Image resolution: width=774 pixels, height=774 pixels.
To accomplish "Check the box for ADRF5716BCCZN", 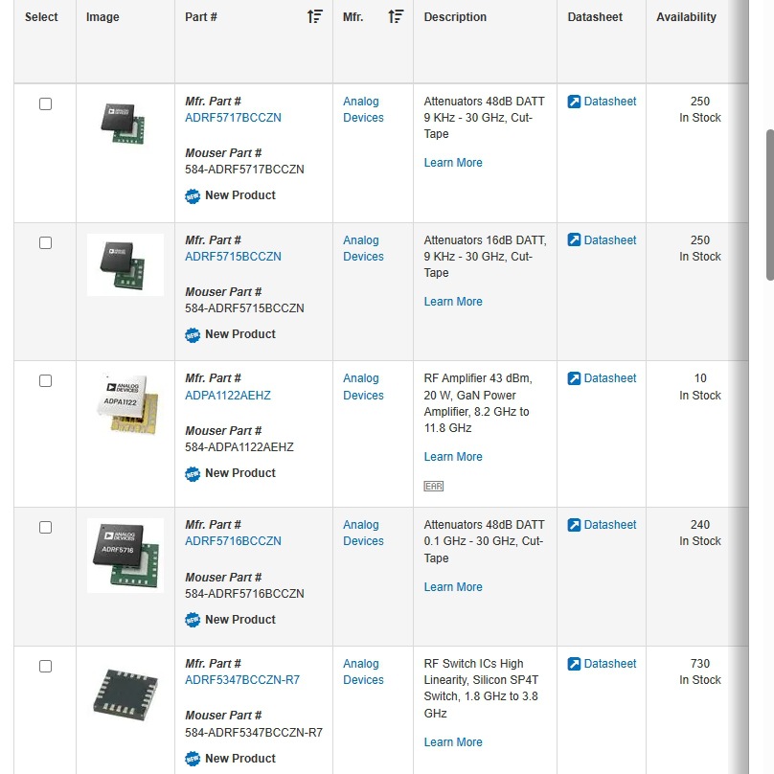I will click(45, 528).
